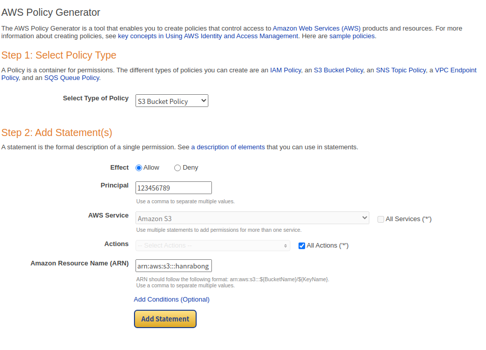
Task: Focus the Amazon Resource Name (ARN) field
Action: [x=174, y=265]
